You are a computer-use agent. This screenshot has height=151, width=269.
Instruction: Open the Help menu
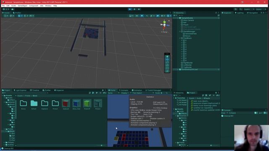click(x=55, y=5)
